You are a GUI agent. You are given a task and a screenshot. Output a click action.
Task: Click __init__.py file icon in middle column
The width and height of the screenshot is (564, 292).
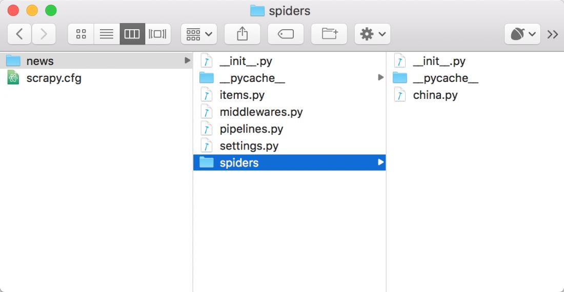207,61
